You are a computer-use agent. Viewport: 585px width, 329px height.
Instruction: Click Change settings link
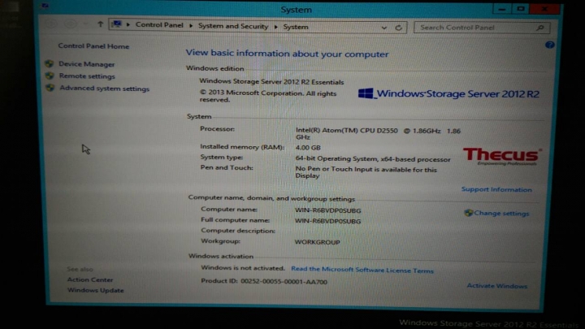point(501,214)
